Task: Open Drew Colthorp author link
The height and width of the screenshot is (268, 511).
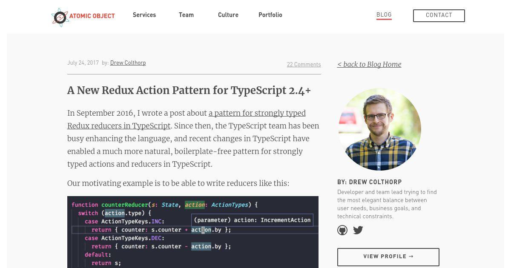Action: click(x=128, y=63)
